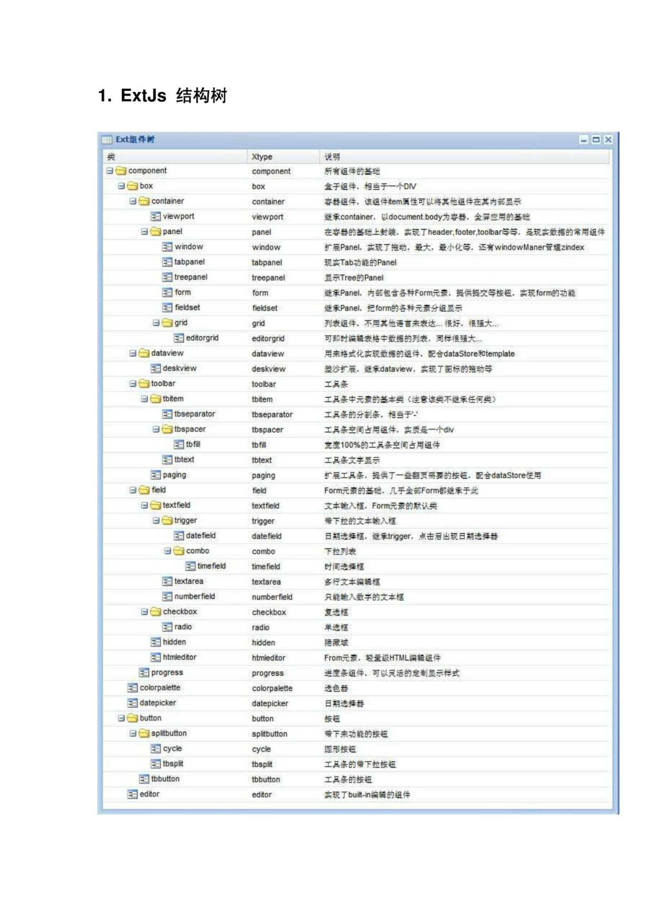Sort by the 说明 column header
The height and width of the screenshot is (914, 646).
[x=464, y=157]
